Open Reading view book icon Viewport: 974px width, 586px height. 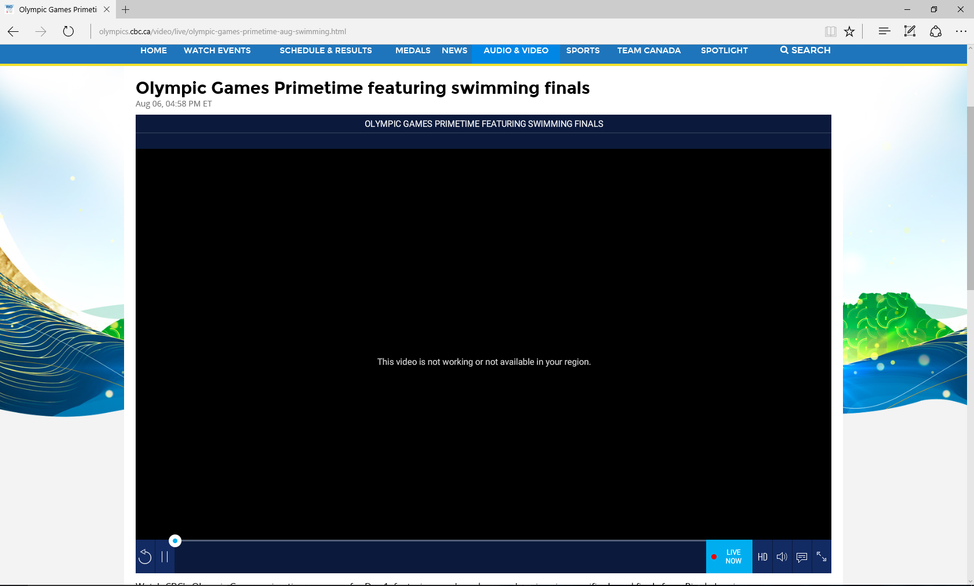pos(830,31)
